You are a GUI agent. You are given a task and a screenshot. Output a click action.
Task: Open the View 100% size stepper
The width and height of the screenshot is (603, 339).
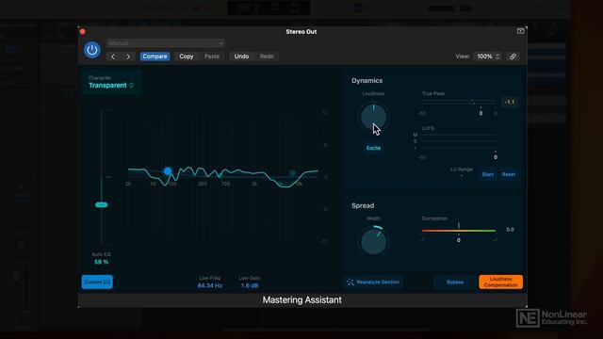[487, 56]
